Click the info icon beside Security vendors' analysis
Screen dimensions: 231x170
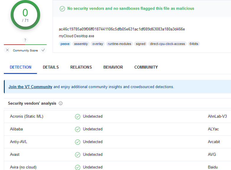(61, 103)
